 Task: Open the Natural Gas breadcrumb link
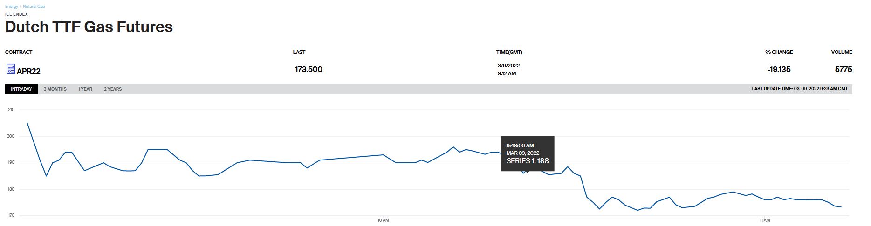click(34, 7)
